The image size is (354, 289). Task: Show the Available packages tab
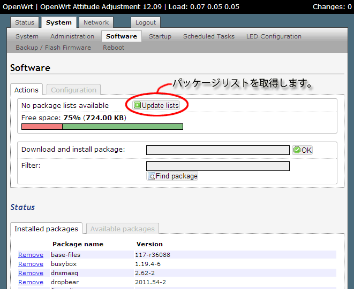(123, 229)
